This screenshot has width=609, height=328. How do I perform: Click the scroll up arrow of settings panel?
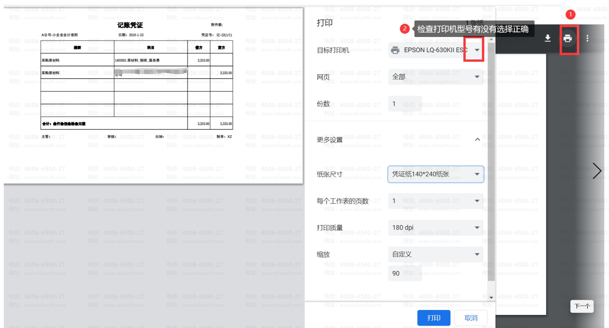[x=491, y=39]
